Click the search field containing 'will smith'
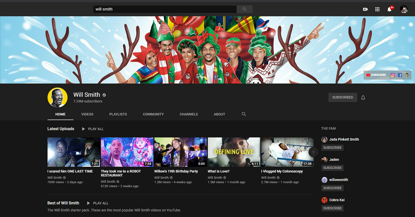The height and width of the screenshot is (217, 415). (x=165, y=9)
